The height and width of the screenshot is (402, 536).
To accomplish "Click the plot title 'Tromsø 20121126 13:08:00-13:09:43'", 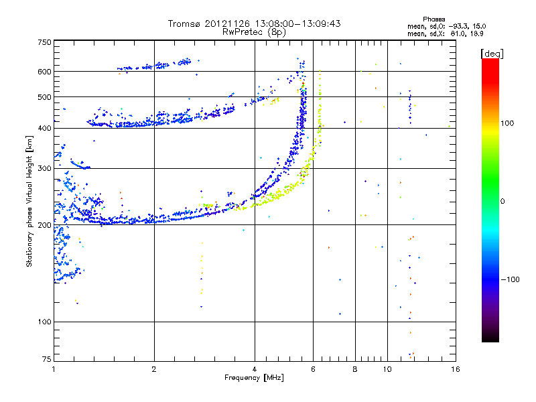I will 254,23.
